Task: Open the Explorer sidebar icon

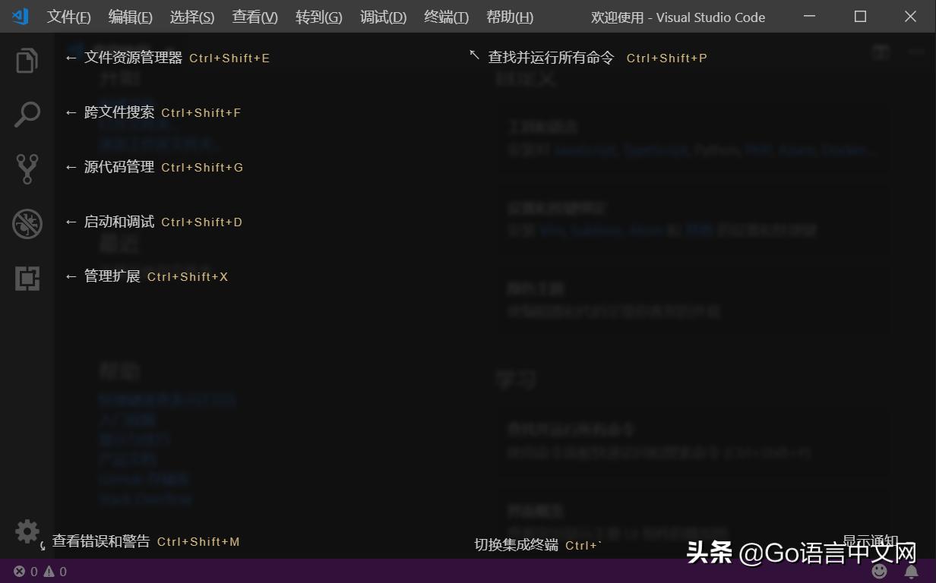Action: pyautogui.click(x=27, y=60)
